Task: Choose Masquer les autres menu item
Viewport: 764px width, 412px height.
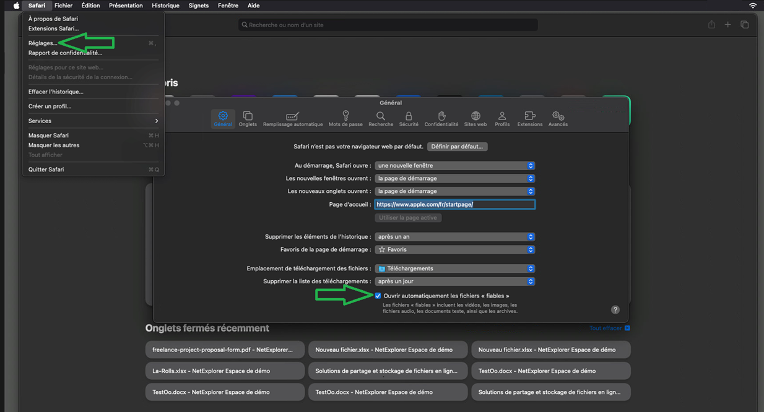Action: point(93,145)
